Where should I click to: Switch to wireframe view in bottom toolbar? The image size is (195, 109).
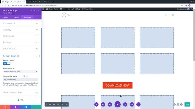(x=50, y=104)
